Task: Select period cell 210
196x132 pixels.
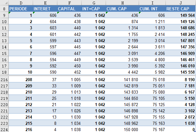Action: (21, 92)
